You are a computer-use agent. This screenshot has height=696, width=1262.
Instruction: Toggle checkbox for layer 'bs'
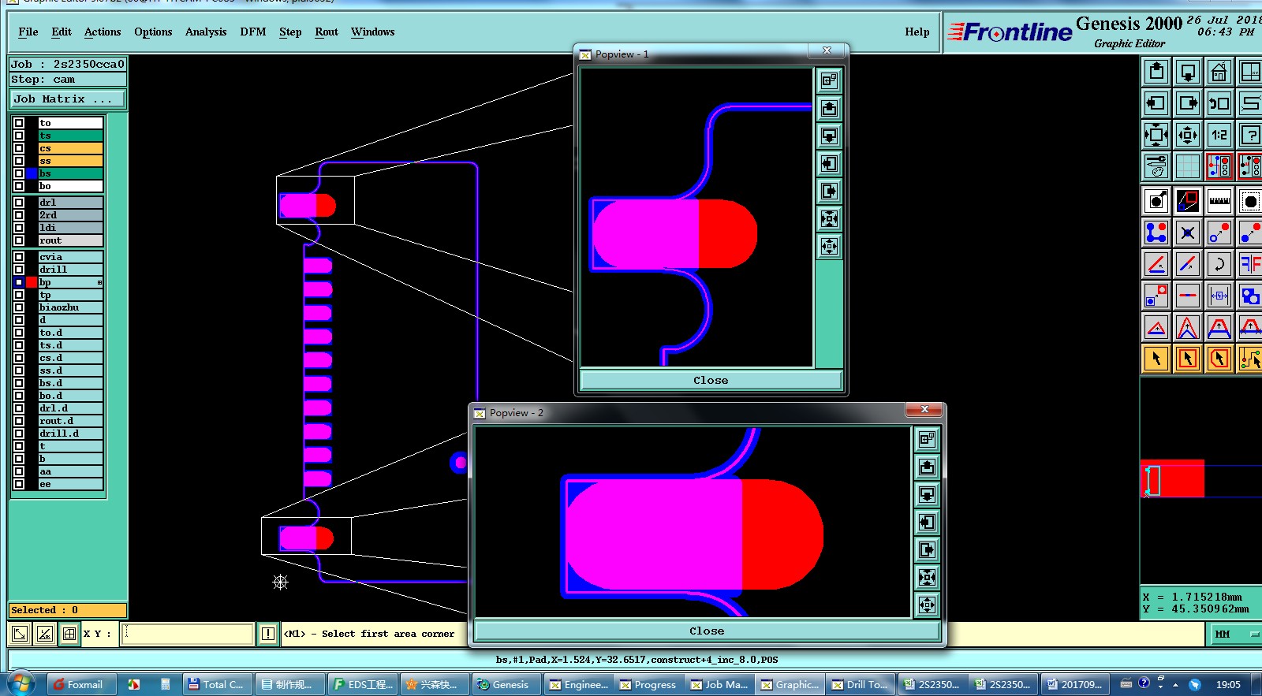pos(19,173)
